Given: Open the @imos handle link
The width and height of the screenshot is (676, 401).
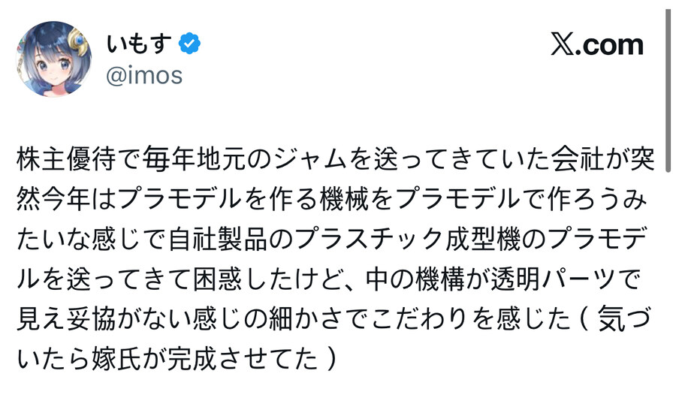Looking at the screenshot, I should pyautogui.click(x=144, y=76).
